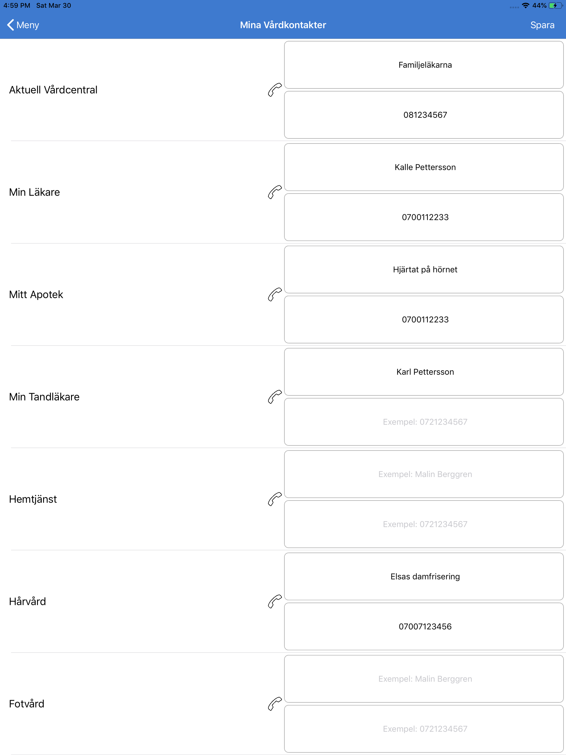Go back to Meny
566x755 pixels.
pos(23,25)
